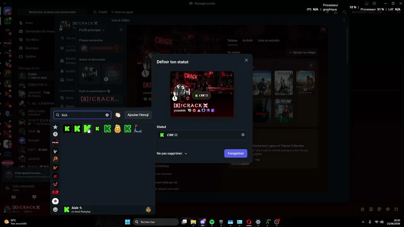The height and width of the screenshot is (227, 404).
Task: Focus the Statut text input
Action: (x=202, y=135)
